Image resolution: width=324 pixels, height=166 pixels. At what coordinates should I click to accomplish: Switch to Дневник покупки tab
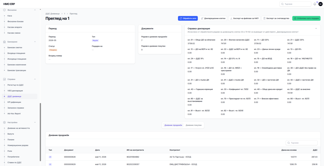pyautogui.click(x=194, y=125)
